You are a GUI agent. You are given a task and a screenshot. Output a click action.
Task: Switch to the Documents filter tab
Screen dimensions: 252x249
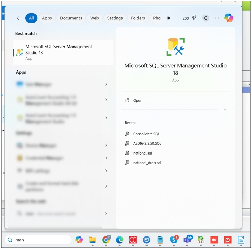click(71, 18)
